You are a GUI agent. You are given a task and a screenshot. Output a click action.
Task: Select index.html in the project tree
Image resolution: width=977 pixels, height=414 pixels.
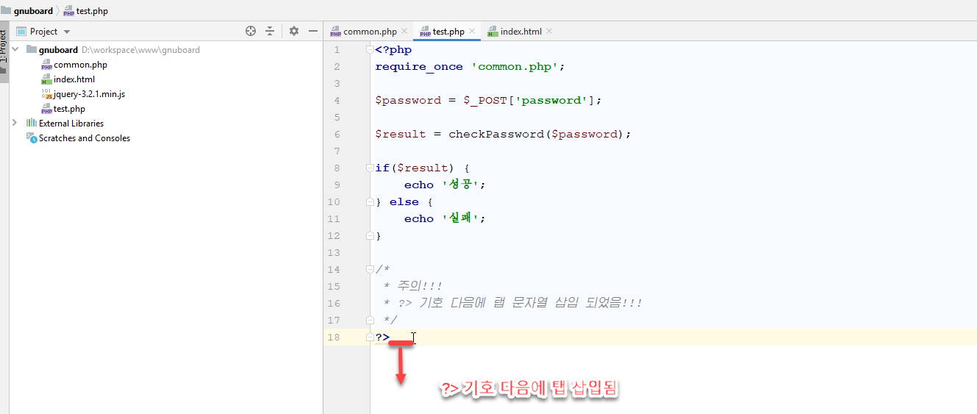point(74,79)
